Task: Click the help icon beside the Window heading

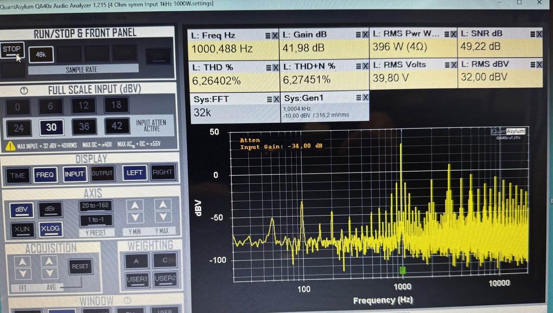Action: click(127, 300)
